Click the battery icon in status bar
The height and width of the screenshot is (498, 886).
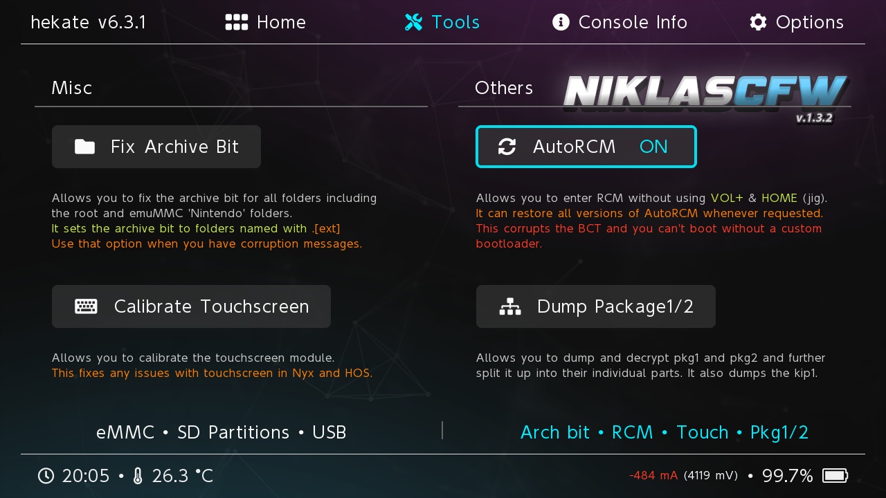tap(835, 476)
